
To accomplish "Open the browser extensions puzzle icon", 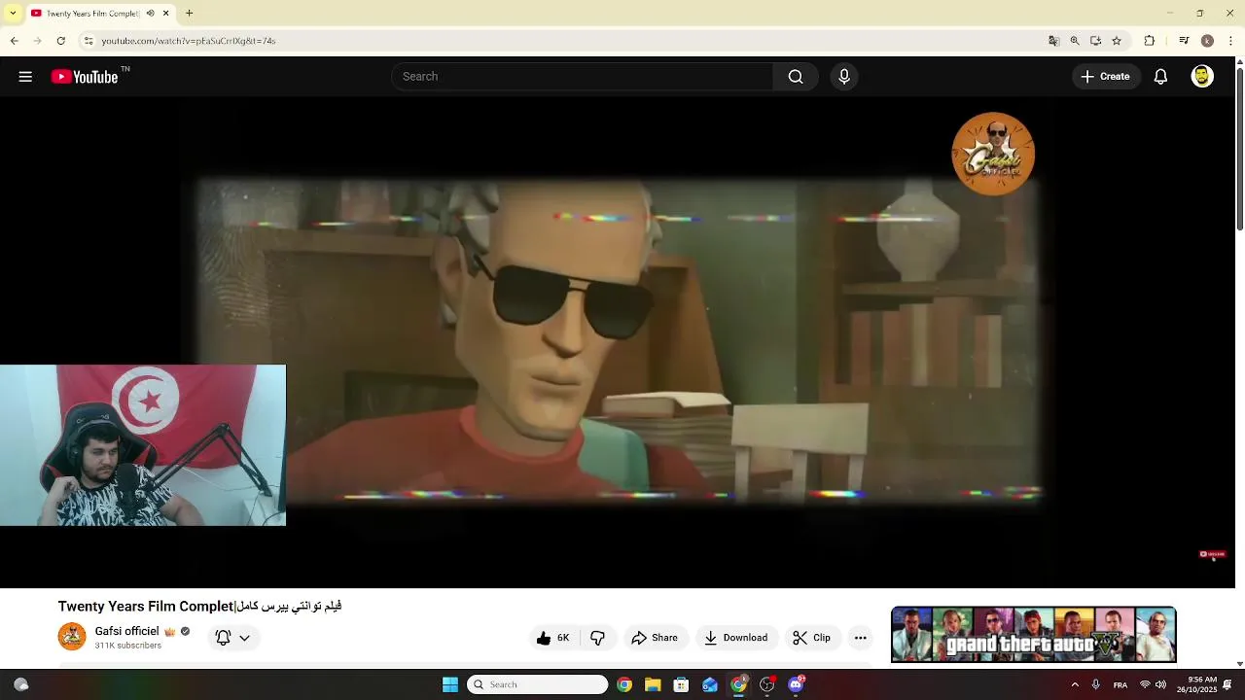I will click(x=1149, y=41).
